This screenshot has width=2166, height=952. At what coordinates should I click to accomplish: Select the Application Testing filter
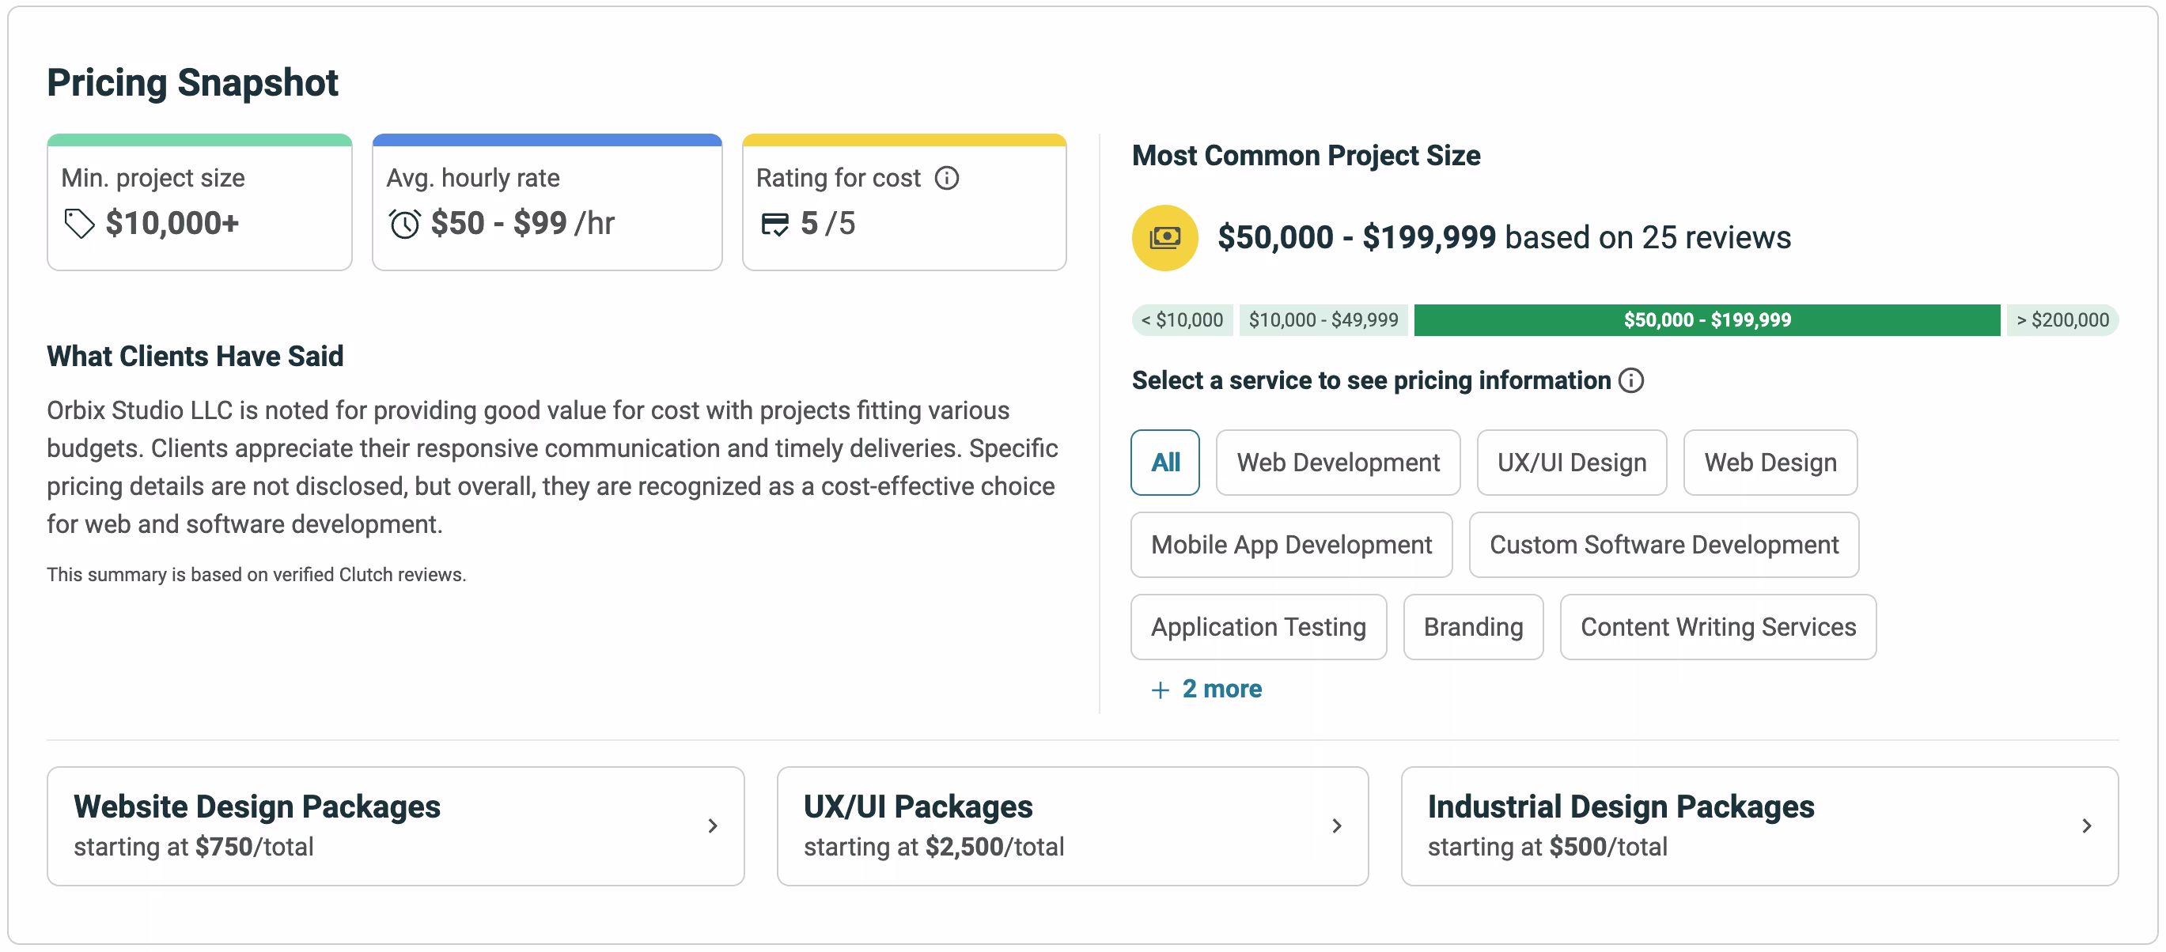(1259, 628)
